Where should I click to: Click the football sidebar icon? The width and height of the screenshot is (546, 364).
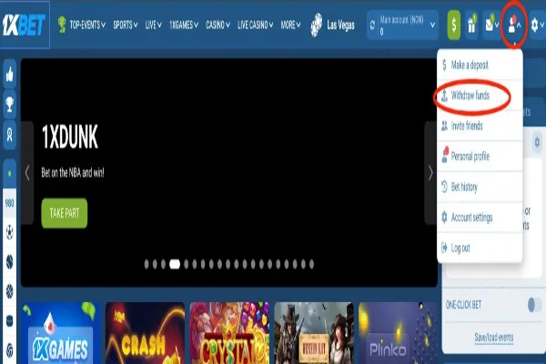[x=10, y=232]
